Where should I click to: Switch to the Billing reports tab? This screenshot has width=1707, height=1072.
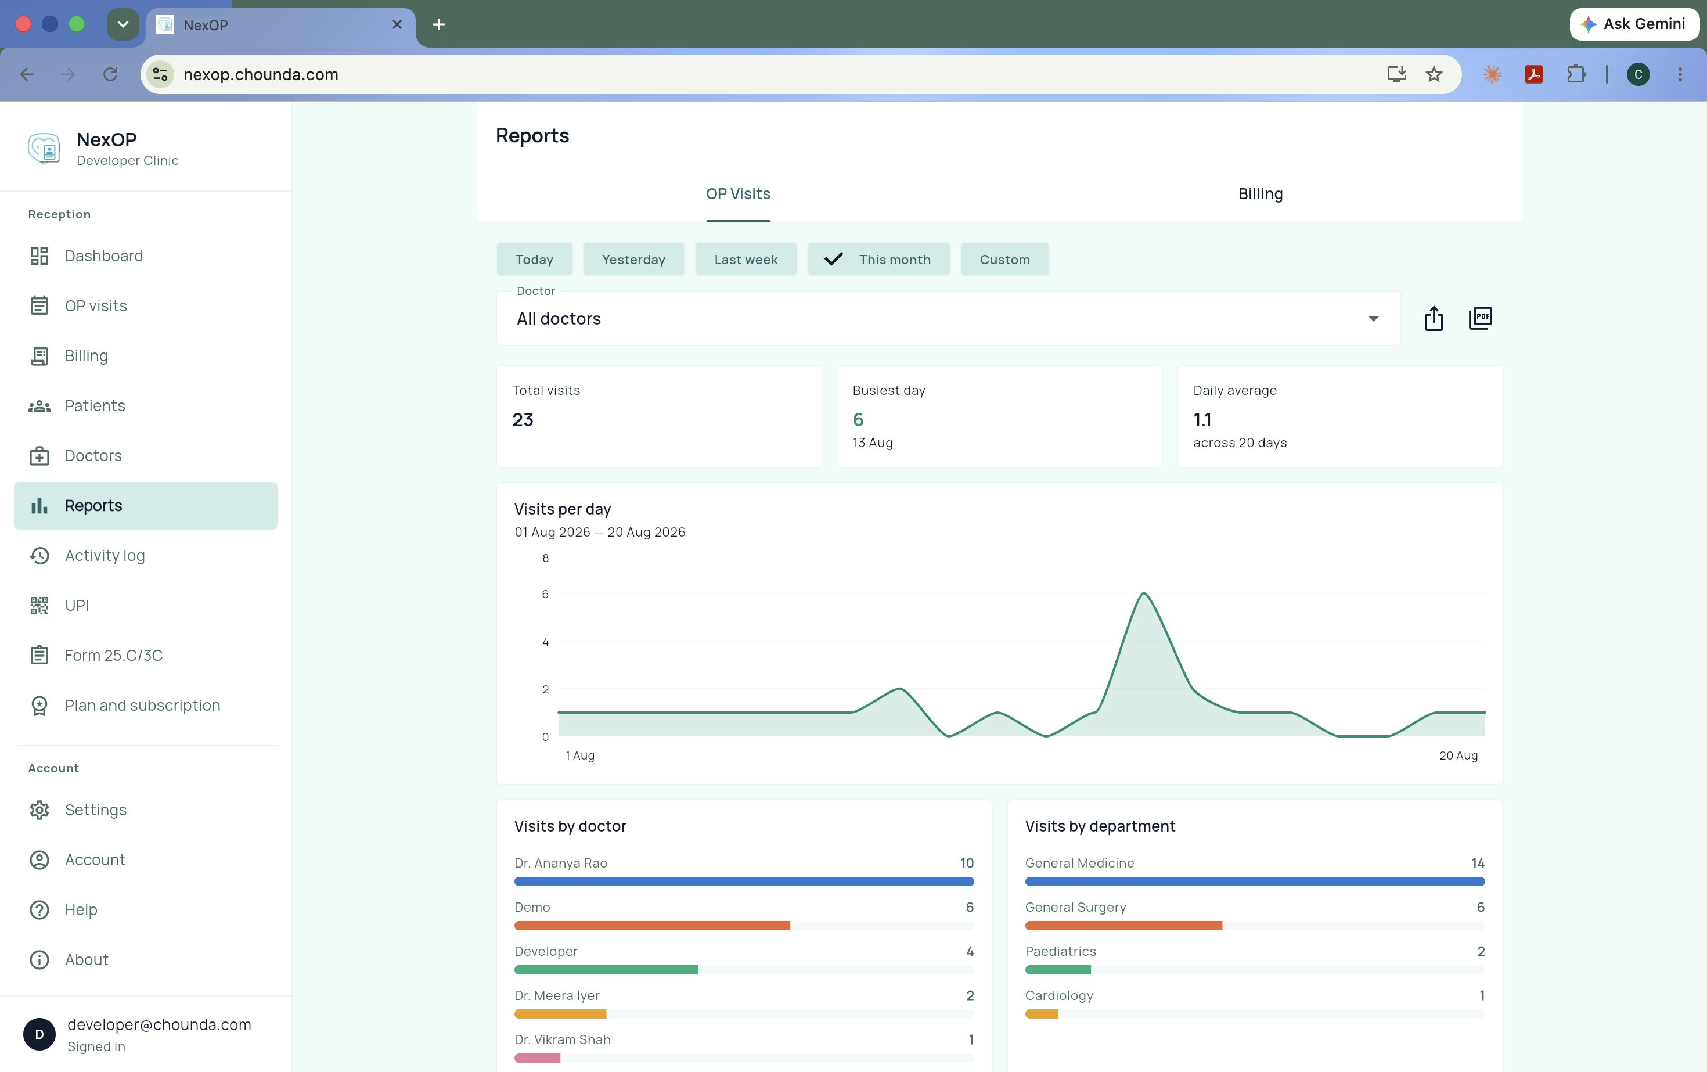pos(1261,193)
